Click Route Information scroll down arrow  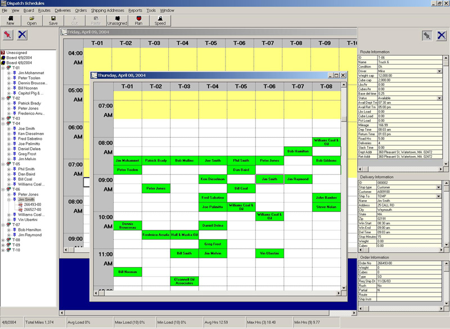(445, 164)
